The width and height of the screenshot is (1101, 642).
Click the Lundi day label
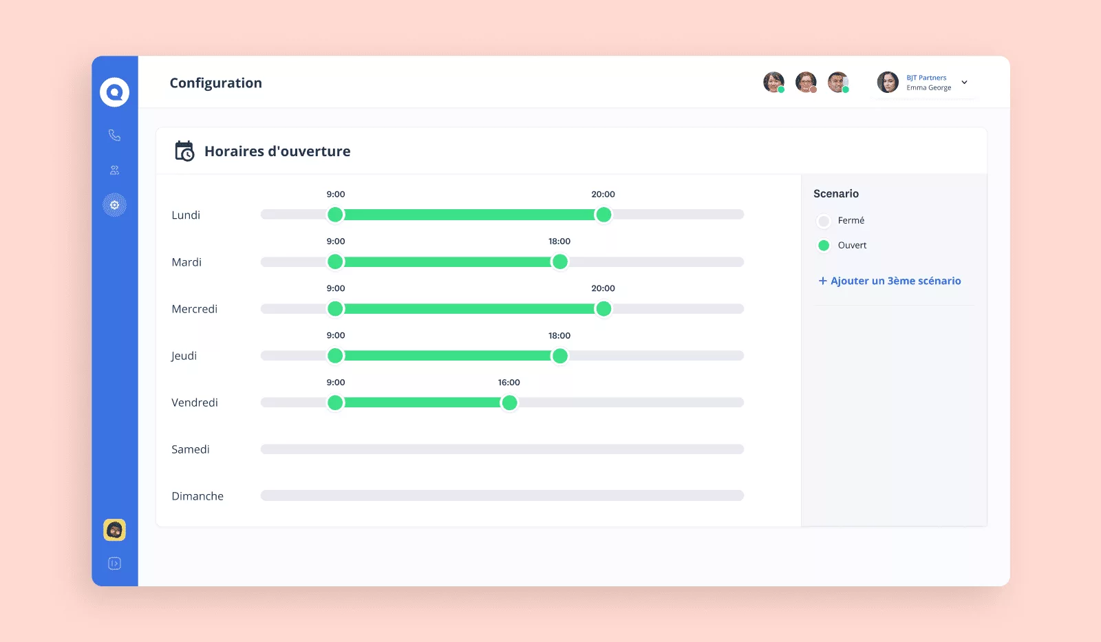coord(186,215)
